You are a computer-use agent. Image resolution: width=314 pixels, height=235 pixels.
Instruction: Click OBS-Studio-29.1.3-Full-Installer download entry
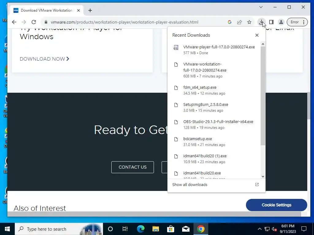[214, 125]
